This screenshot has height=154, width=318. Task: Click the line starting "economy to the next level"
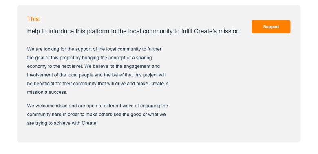pos(93,67)
